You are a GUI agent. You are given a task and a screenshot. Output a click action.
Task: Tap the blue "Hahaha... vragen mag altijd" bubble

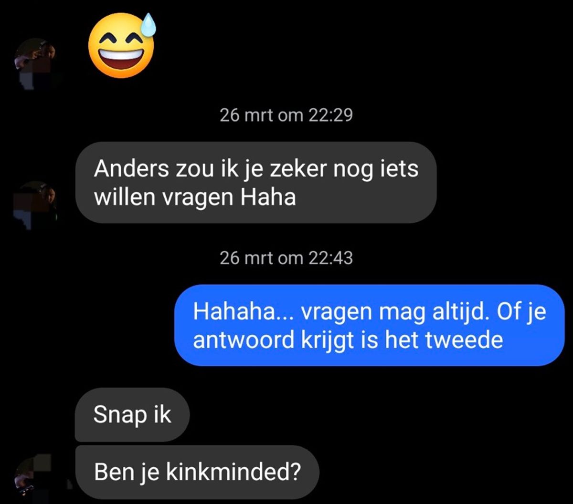click(370, 326)
